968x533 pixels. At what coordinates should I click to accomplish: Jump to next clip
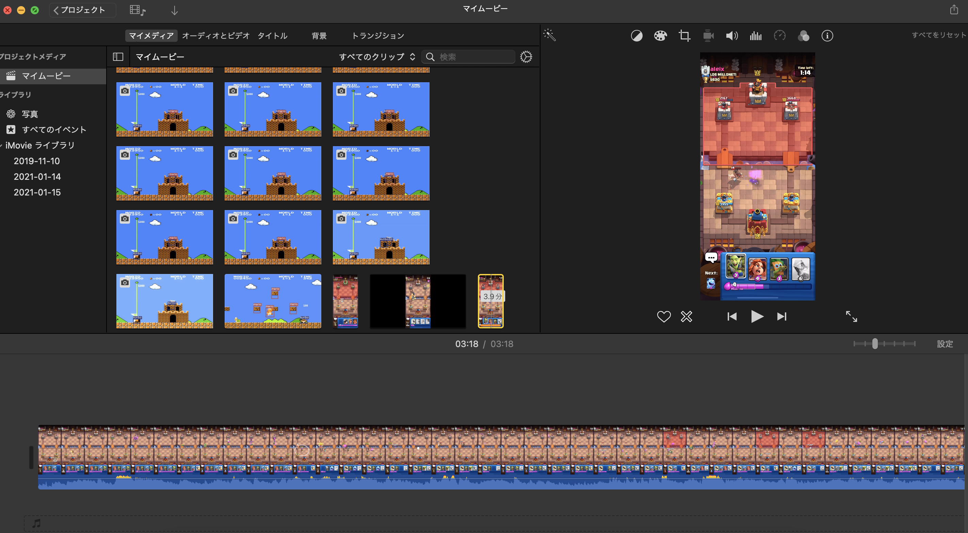[781, 317]
